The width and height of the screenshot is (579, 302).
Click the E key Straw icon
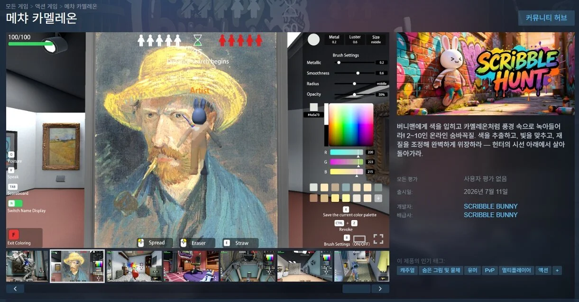(227, 243)
